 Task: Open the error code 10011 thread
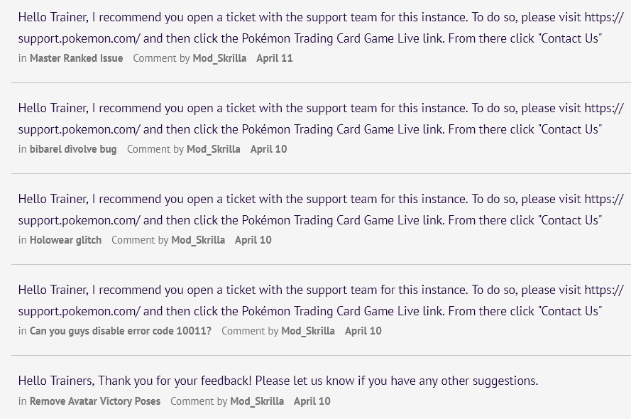[x=121, y=331]
